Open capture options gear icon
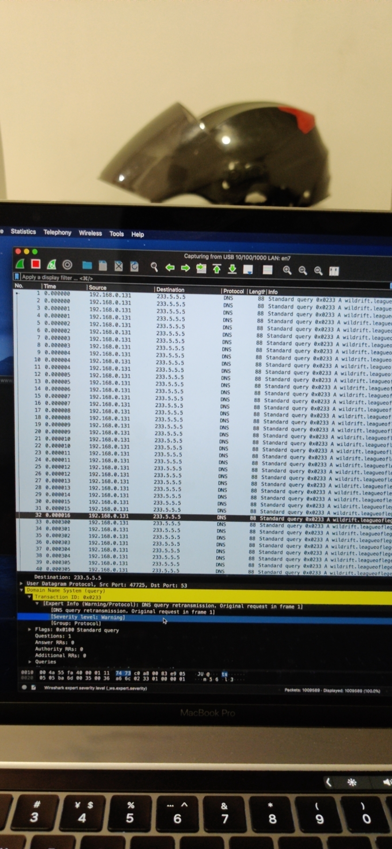392x849 pixels. [x=67, y=265]
